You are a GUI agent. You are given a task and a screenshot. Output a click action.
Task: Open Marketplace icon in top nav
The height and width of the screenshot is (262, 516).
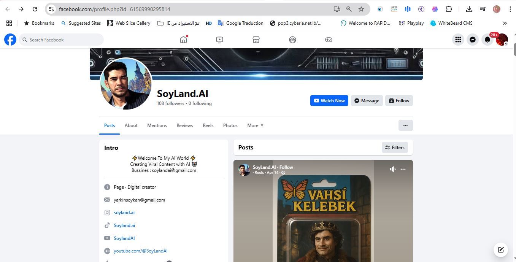(256, 40)
